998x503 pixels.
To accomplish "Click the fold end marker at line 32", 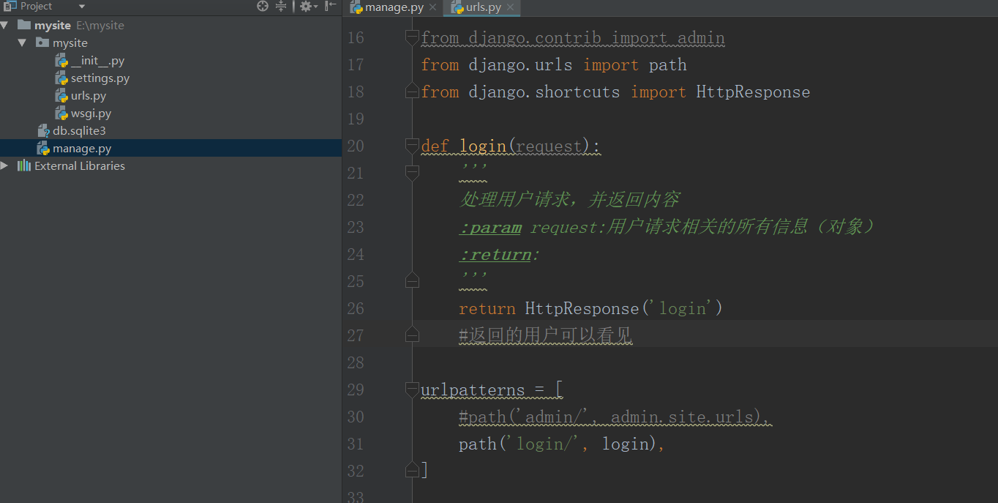I will (412, 470).
